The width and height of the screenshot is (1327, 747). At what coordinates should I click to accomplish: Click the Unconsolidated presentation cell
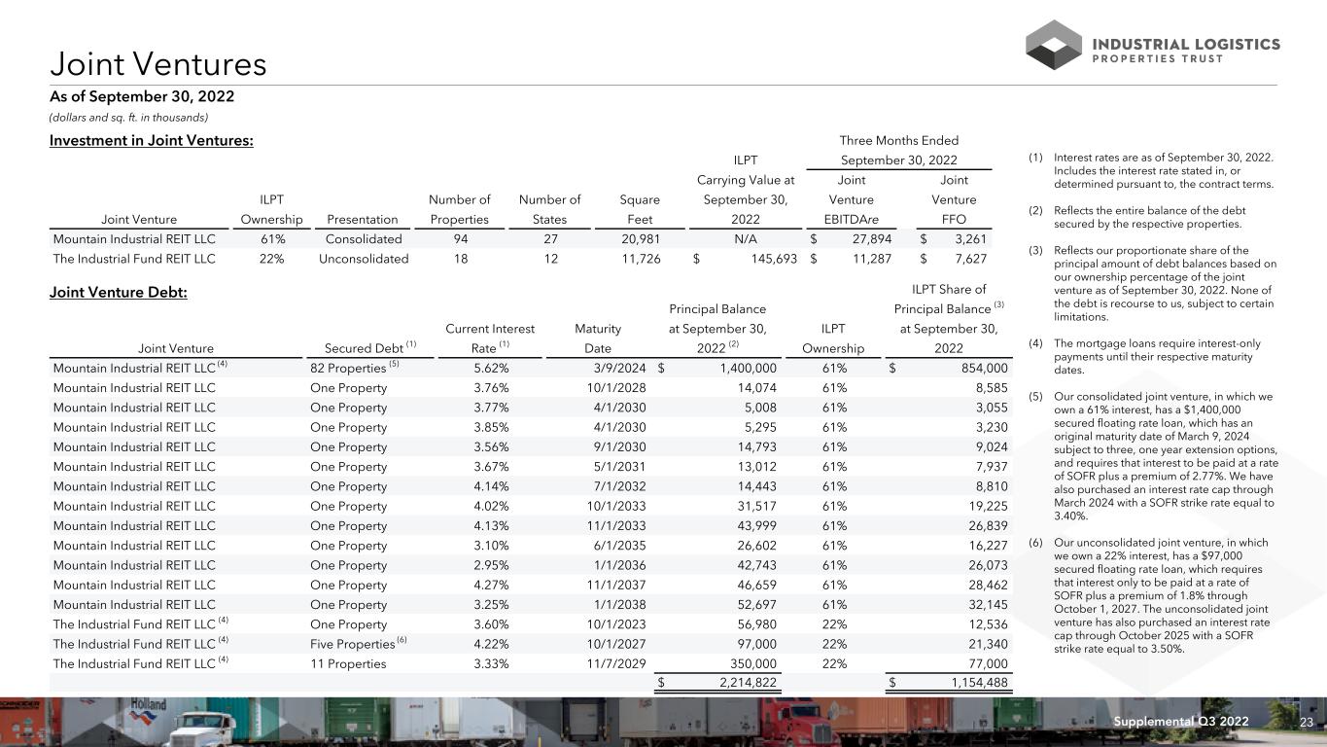(x=364, y=260)
